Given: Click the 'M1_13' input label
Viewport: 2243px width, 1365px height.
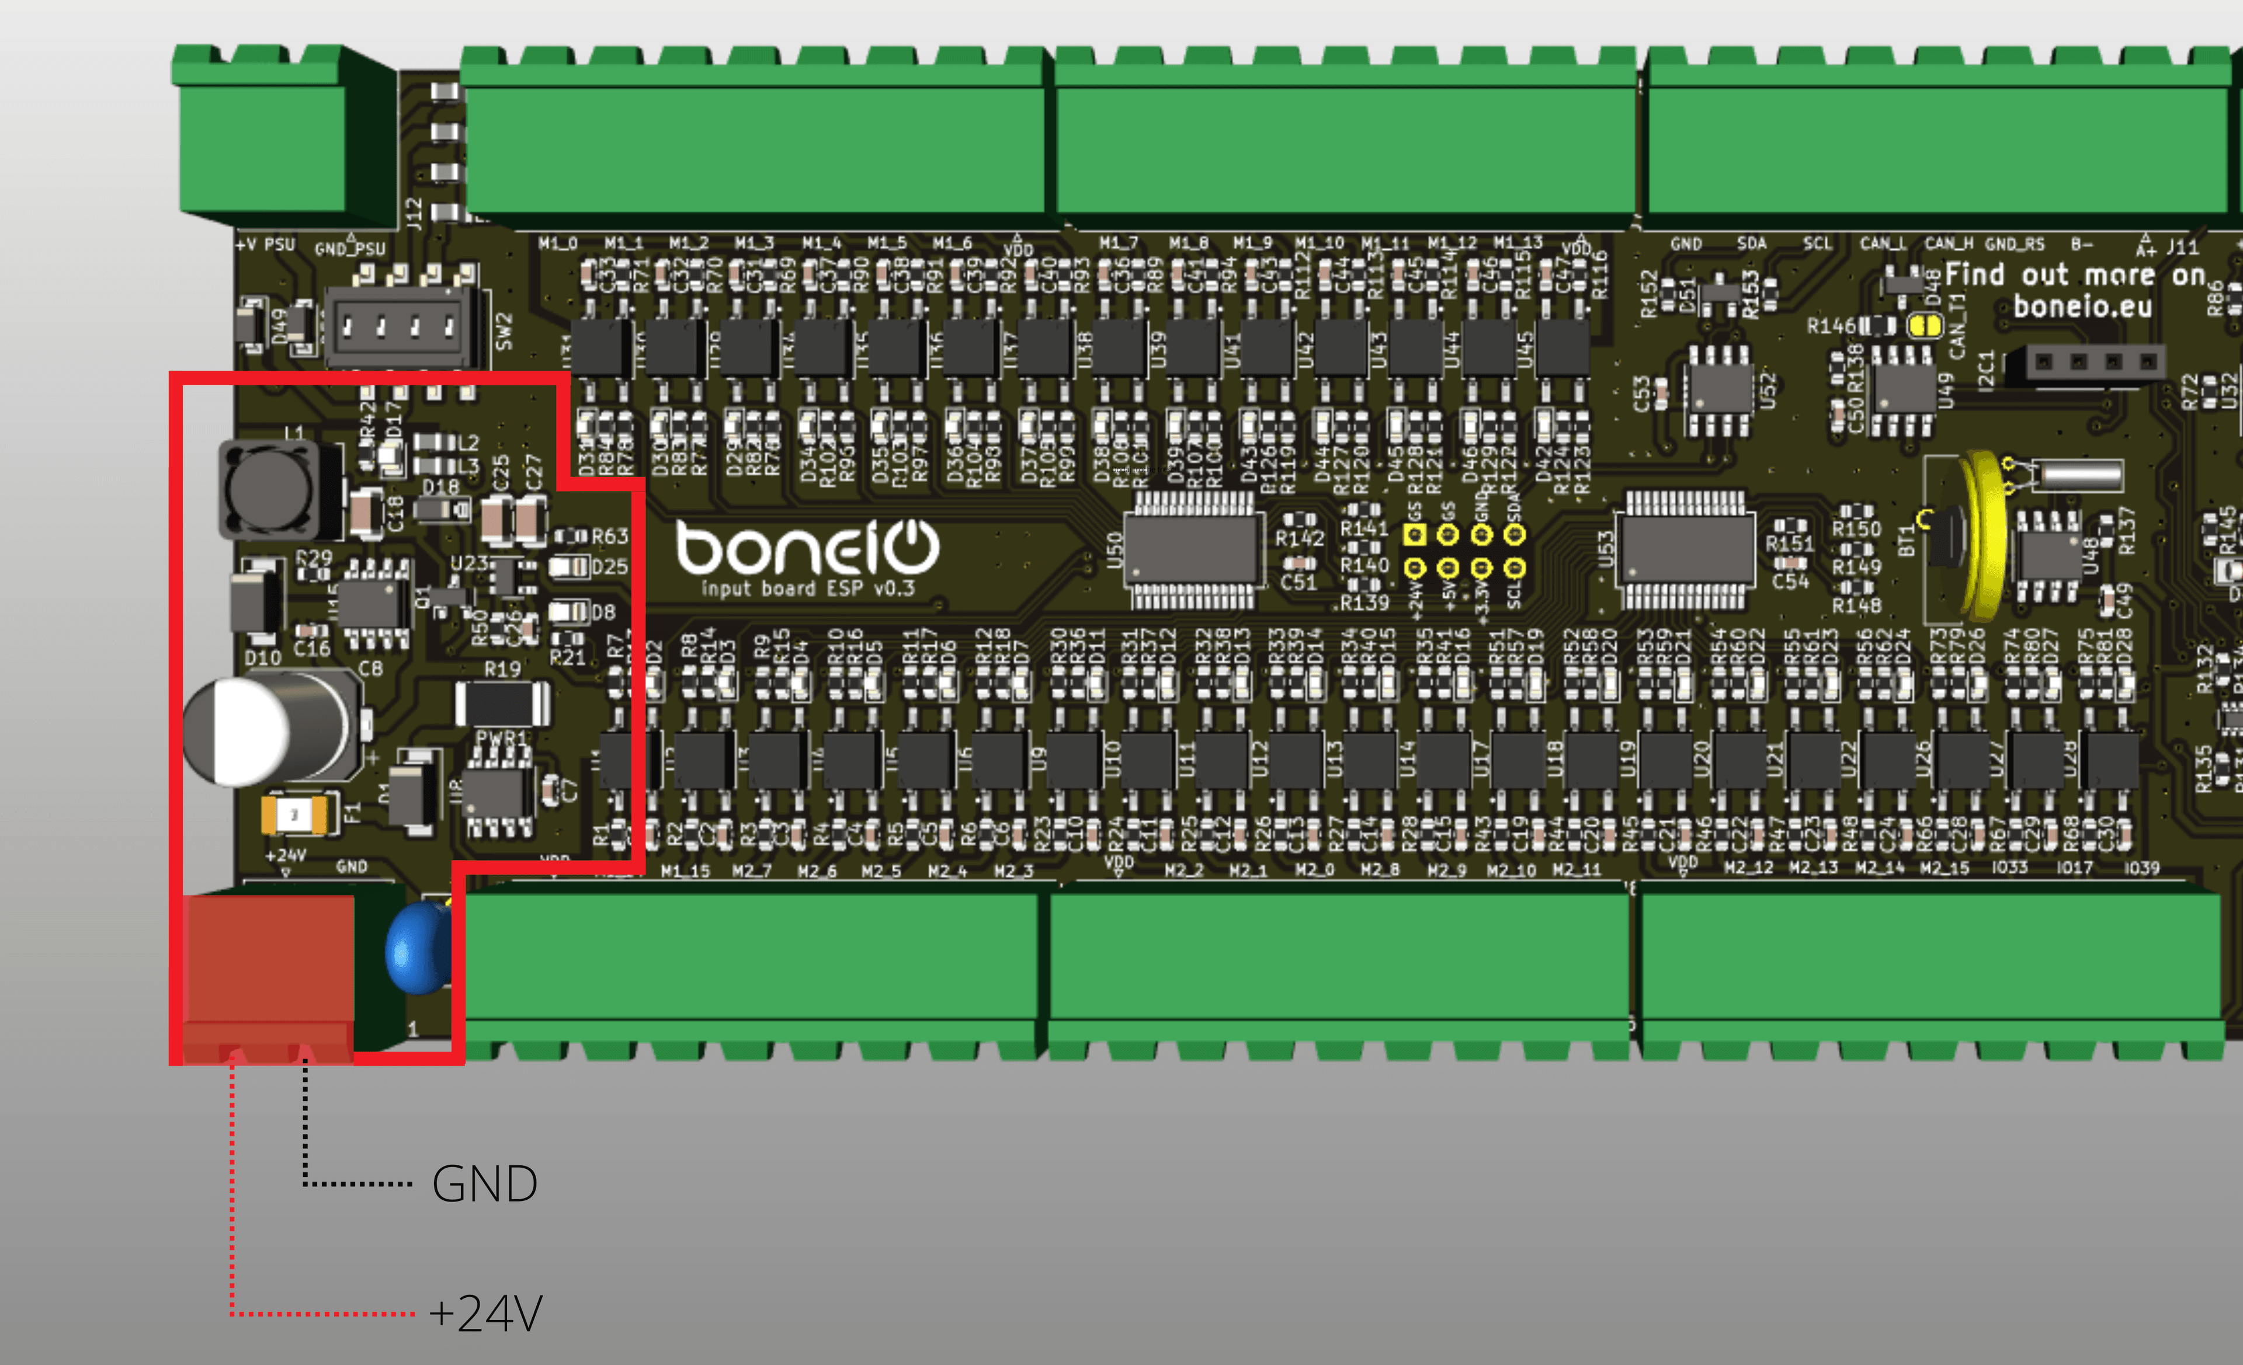Looking at the screenshot, I should pos(1518,242).
